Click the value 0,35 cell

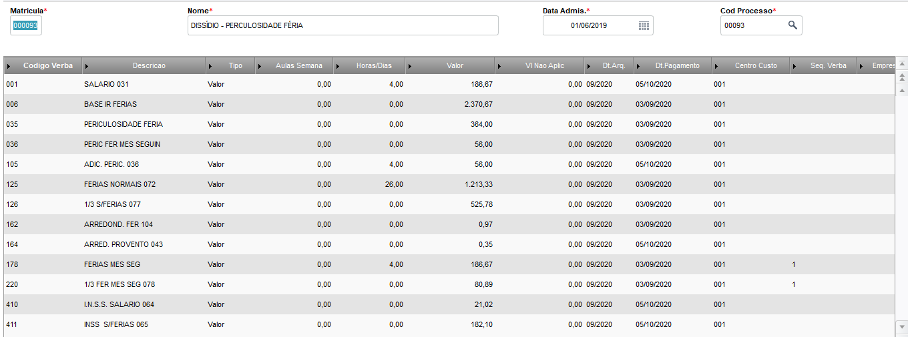click(x=485, y=244)
